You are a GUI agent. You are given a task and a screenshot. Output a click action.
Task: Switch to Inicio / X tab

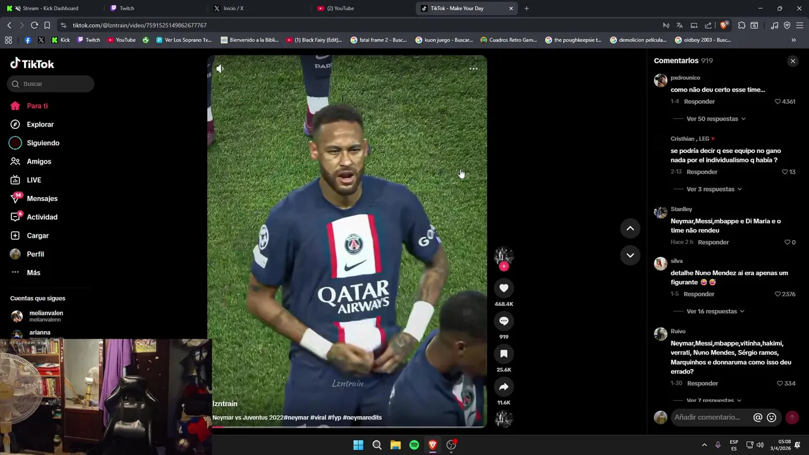(234, 8)
